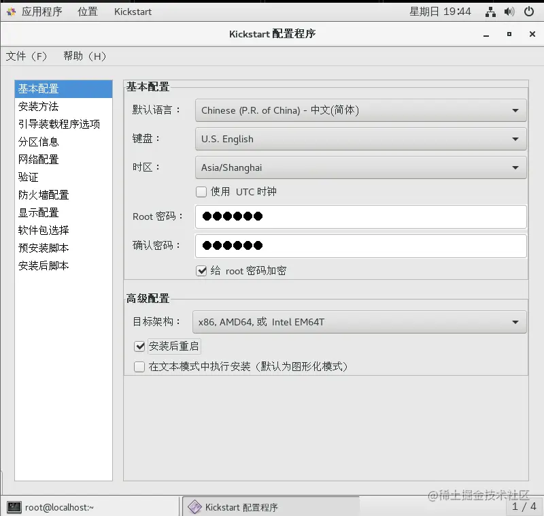Click the volume speaker icon
This screenshot has width=544, height=516.
coord(509,12)
